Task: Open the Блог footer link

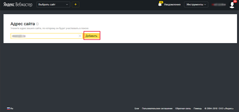Action: (137, 109)
